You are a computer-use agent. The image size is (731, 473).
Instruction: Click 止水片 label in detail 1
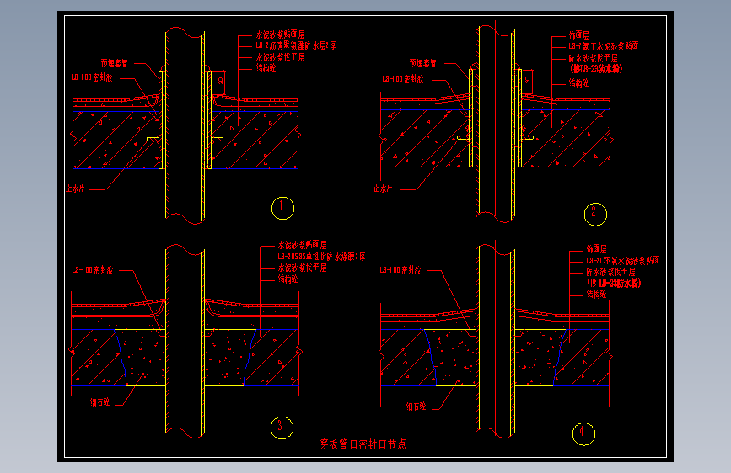tap(75, 189)
